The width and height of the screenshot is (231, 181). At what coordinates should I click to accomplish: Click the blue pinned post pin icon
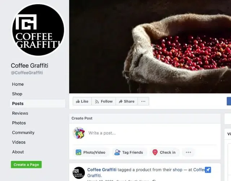click(208, 170)
